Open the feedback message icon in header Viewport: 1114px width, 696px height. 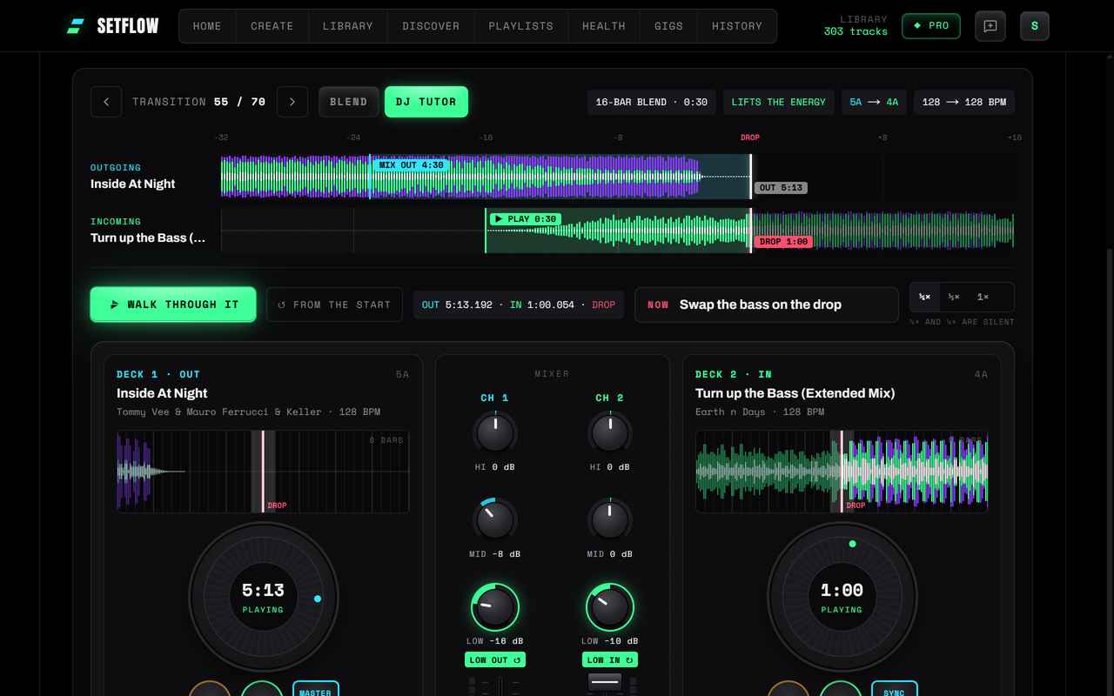point(990,26)
